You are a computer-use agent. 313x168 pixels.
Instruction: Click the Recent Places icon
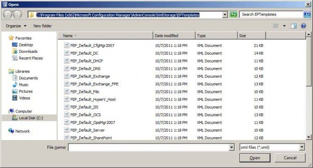click(15, 58)
